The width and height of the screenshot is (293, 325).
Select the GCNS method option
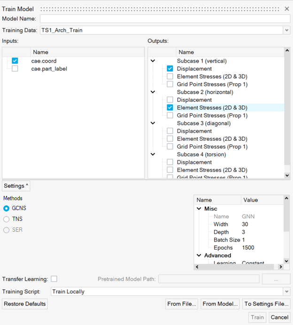click(7, 208)
